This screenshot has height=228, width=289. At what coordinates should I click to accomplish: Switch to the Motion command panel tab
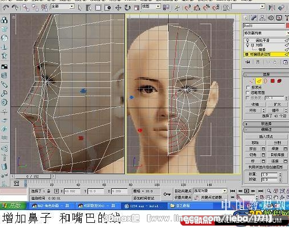[x=271, y=18]
